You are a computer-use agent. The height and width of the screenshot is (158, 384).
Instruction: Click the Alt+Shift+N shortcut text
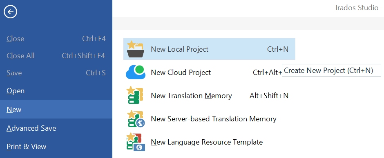(269, 95)
